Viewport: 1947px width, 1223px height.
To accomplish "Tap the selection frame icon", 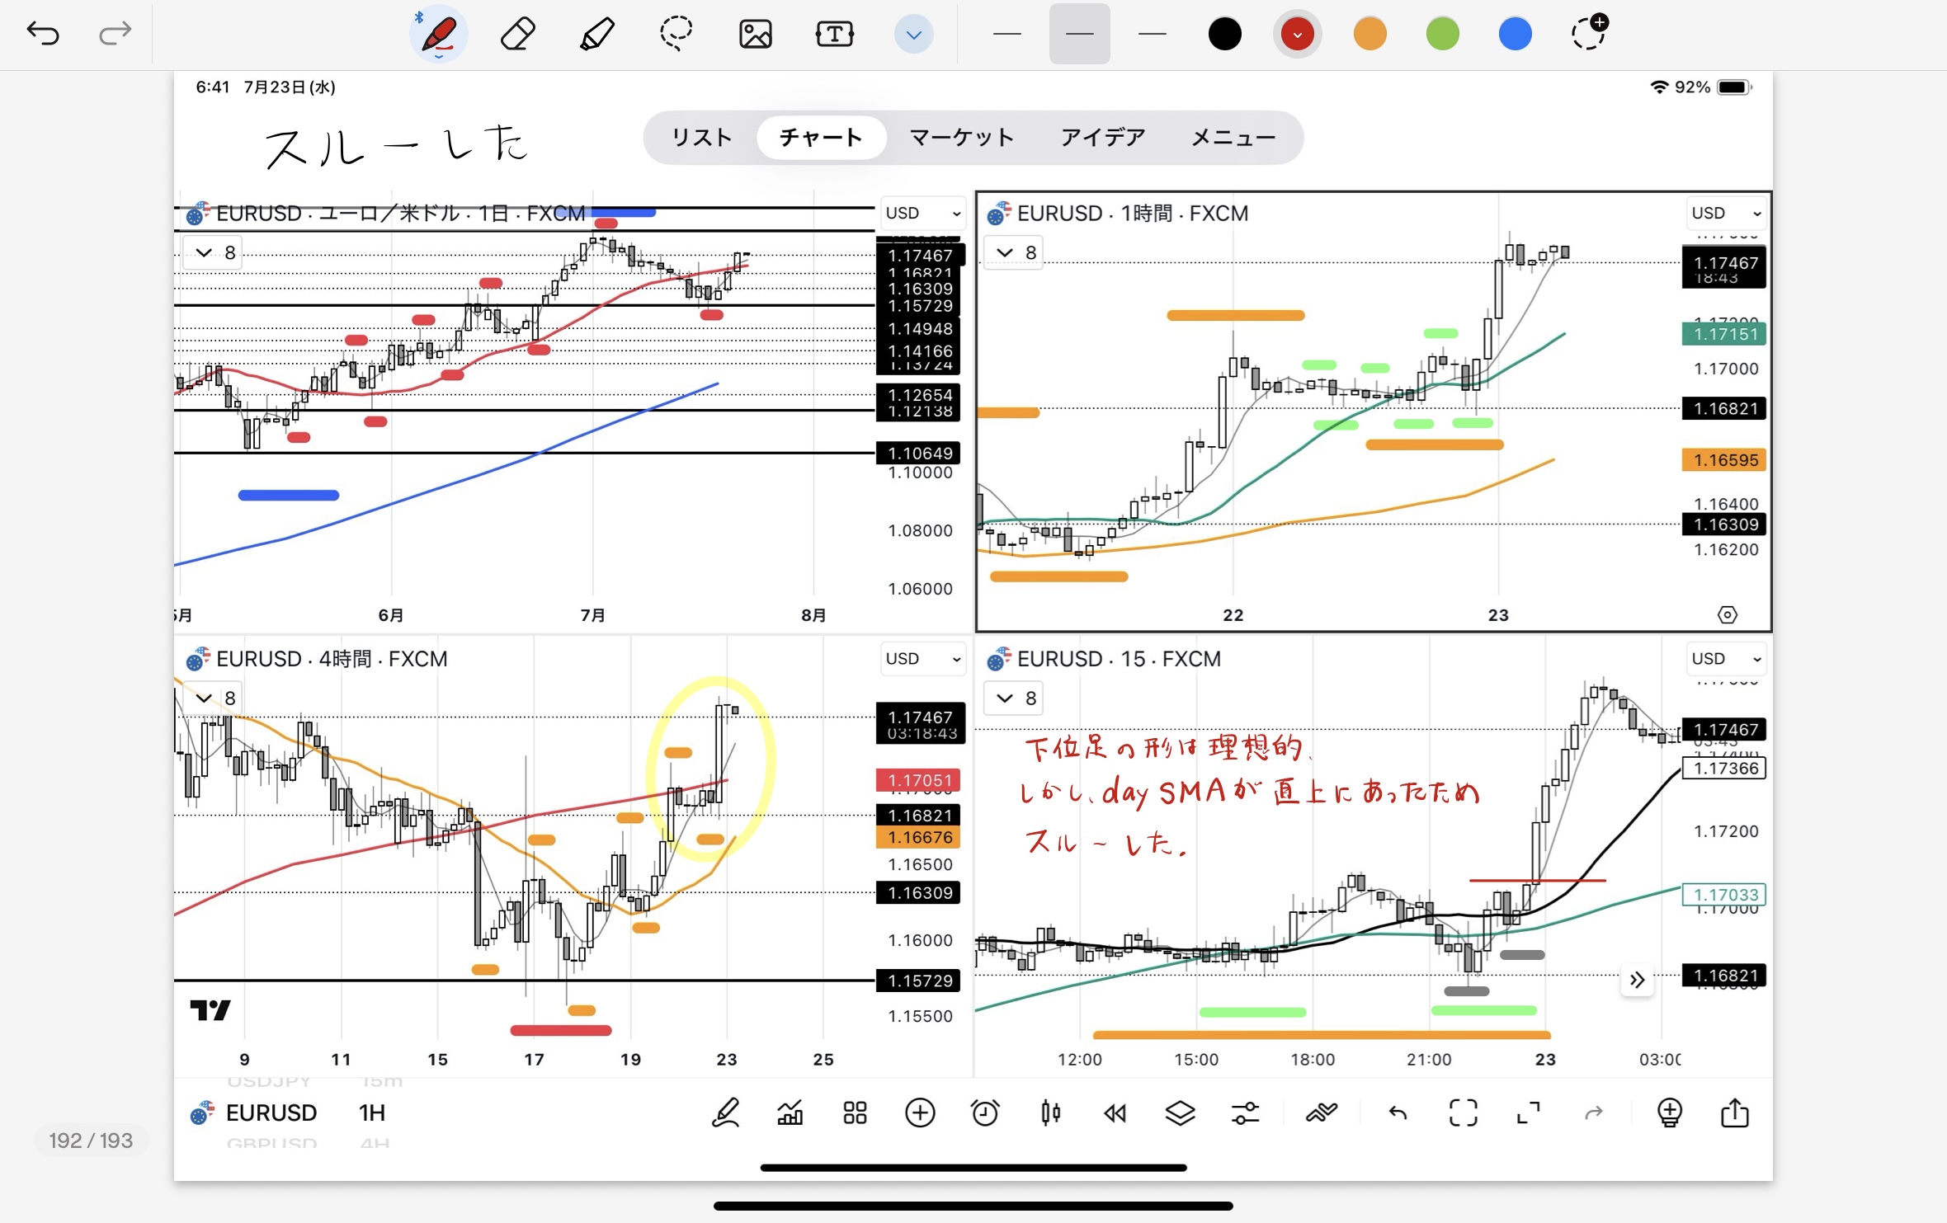I will tap(1463, 1113).
